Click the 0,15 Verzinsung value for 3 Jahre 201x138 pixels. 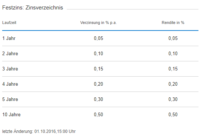99,69
